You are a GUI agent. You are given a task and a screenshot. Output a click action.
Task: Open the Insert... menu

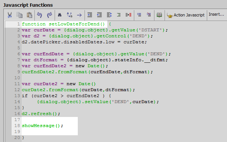click(x=216, y=14)
